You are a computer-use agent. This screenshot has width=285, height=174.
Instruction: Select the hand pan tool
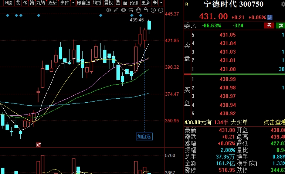[x=138, y=10]
